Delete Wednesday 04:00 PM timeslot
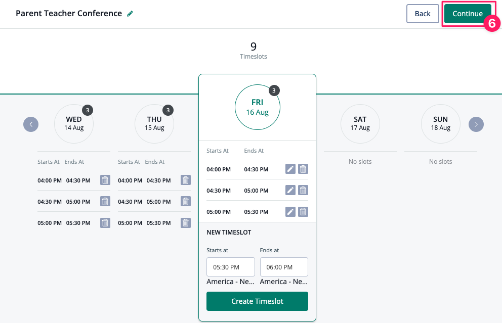Viewport: 502px width, 323px height. [x=105, y=180]
